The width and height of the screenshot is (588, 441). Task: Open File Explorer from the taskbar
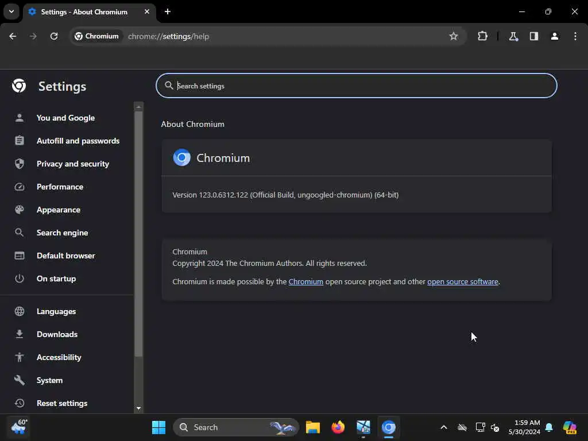tap(312, 427)
